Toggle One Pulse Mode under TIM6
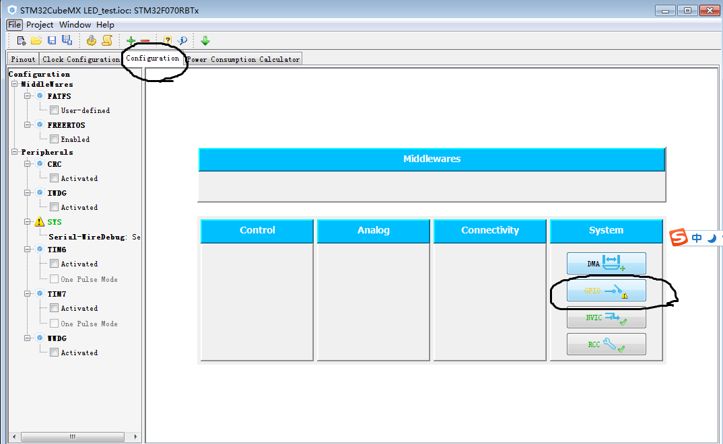Image resolution: width=723 pixels, height=444 pixels. click(54, 279)
